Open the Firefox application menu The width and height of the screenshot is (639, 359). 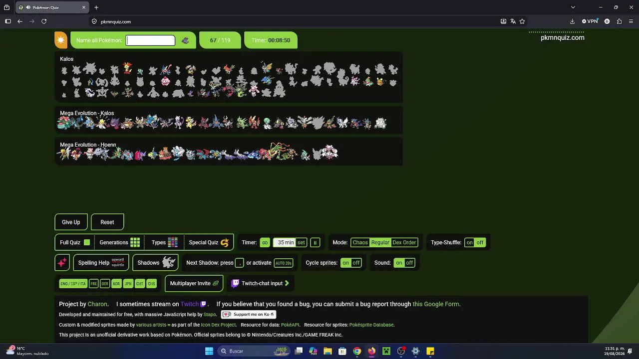pyautogui.click(x=631, y=21)
